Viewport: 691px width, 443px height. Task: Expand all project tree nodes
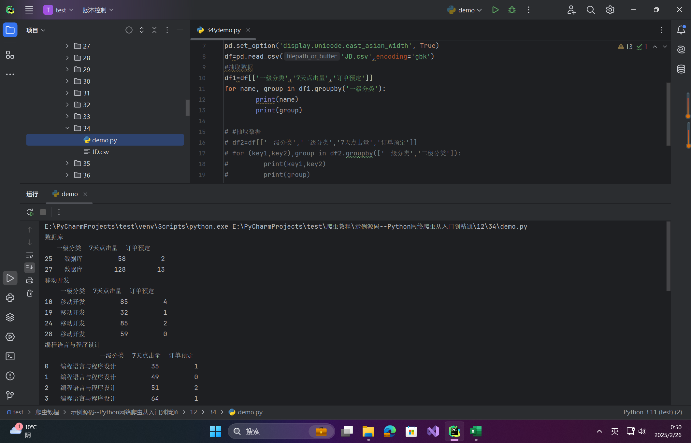click(x=142, y=30)
